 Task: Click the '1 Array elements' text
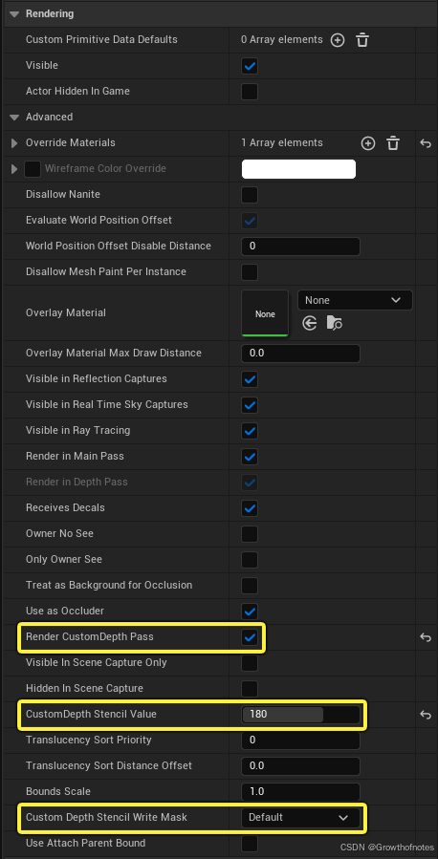[282, 142]
